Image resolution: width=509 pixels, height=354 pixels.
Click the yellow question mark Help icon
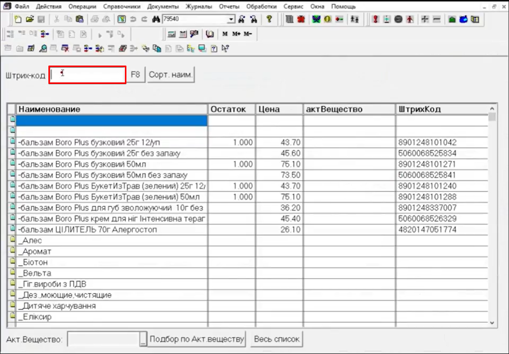click(x=269, y=19)
